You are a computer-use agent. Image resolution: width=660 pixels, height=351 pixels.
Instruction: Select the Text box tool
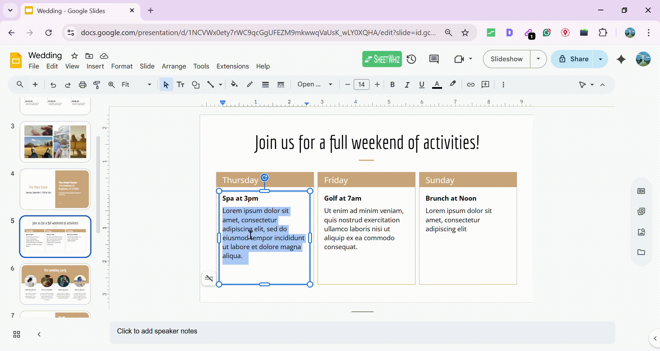click(180, 85)
